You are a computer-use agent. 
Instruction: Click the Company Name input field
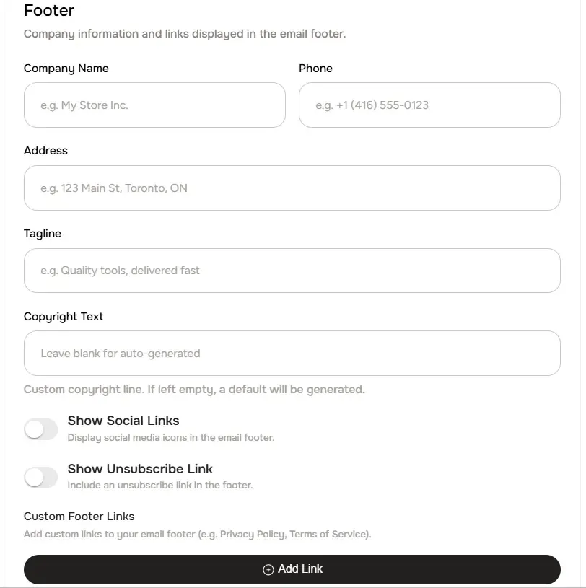point(154,105)
